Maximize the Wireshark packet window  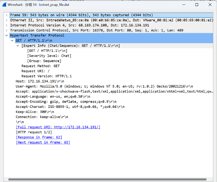pyautogui.click(x=197, y=4)
